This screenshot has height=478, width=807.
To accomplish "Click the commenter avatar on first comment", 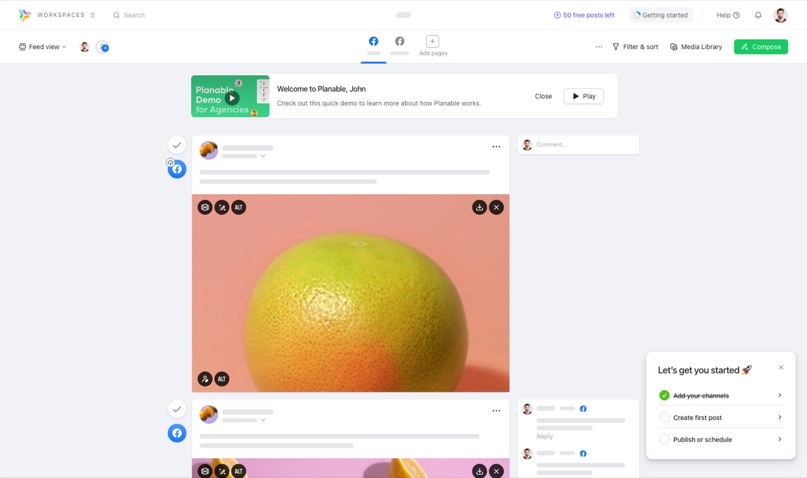I will pos(527,409).
